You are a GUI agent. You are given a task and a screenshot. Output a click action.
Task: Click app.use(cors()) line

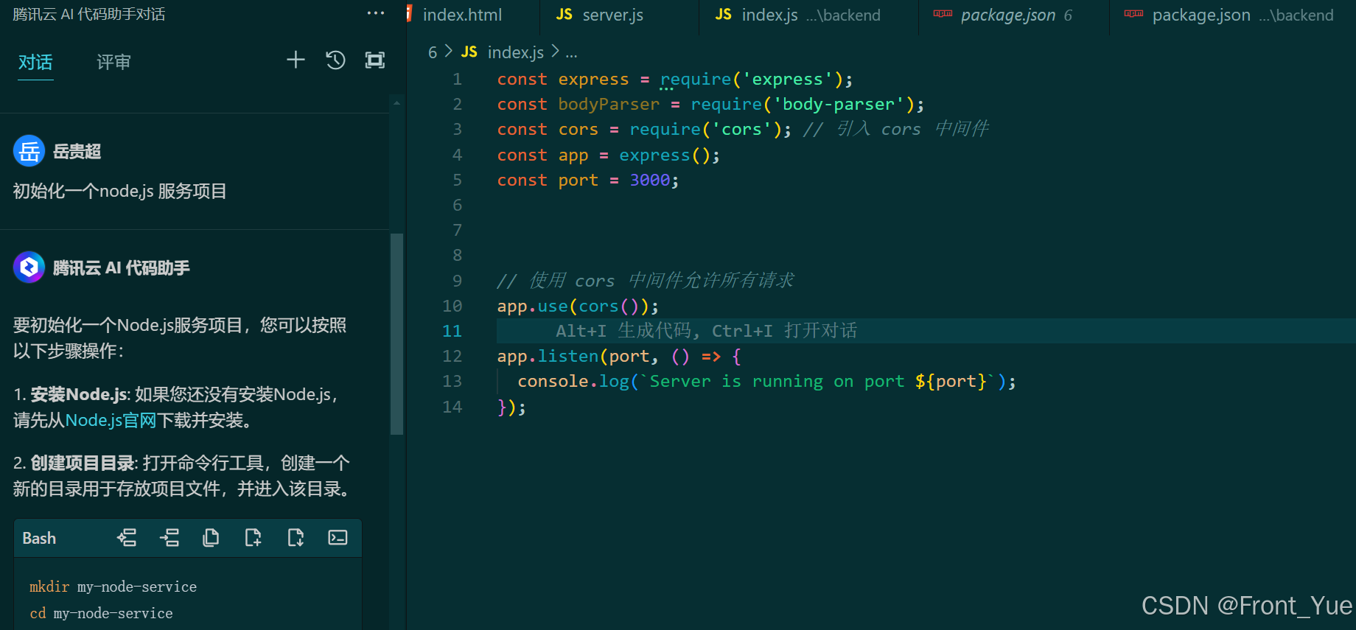(578, 306)
